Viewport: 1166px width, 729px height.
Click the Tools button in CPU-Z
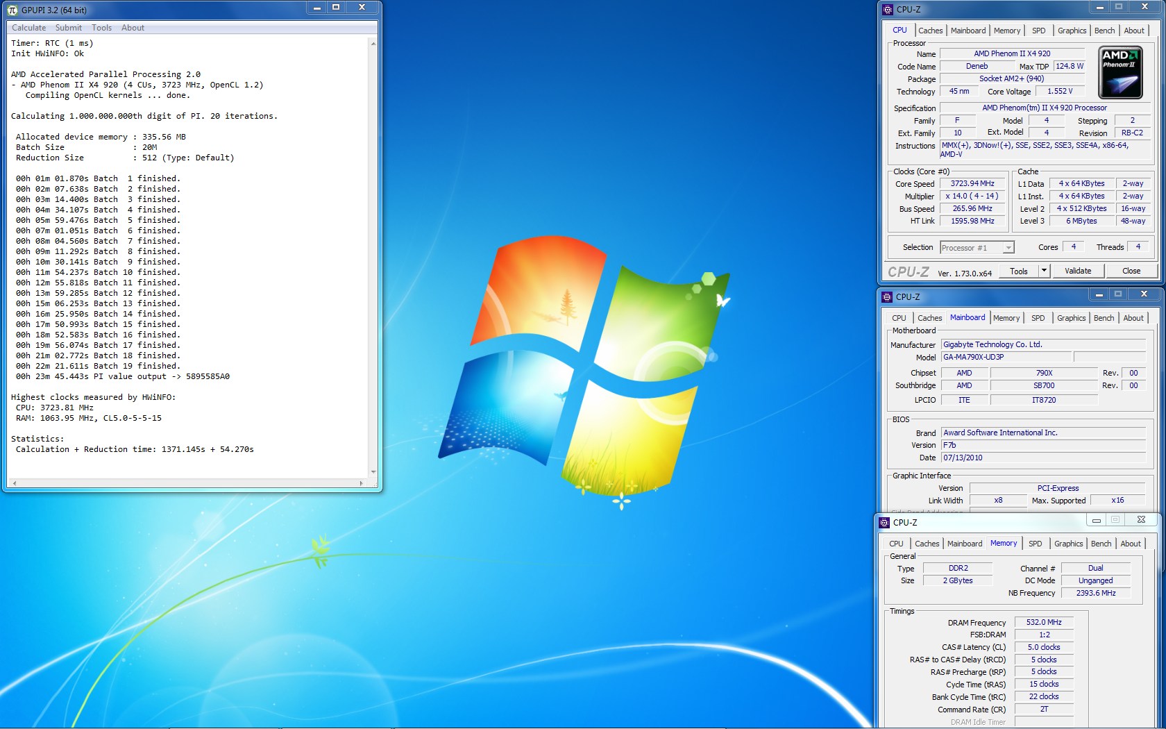pos(1019,271)
